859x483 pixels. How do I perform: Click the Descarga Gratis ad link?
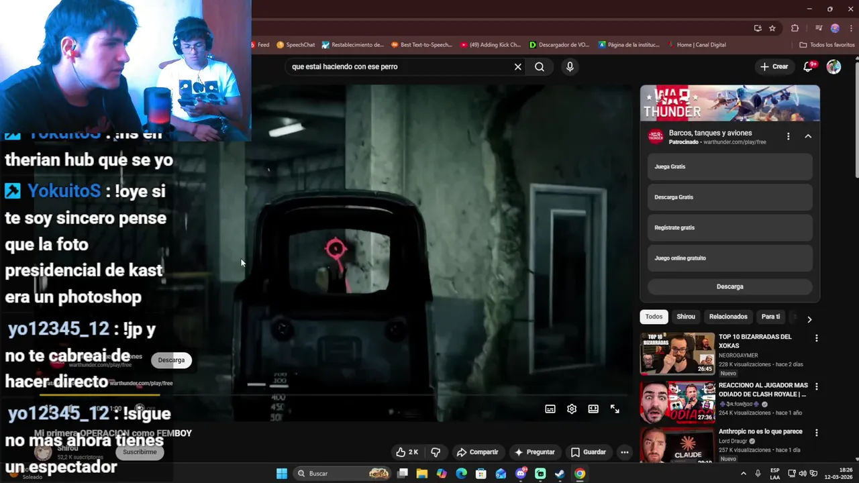click(x=729, y=197)
